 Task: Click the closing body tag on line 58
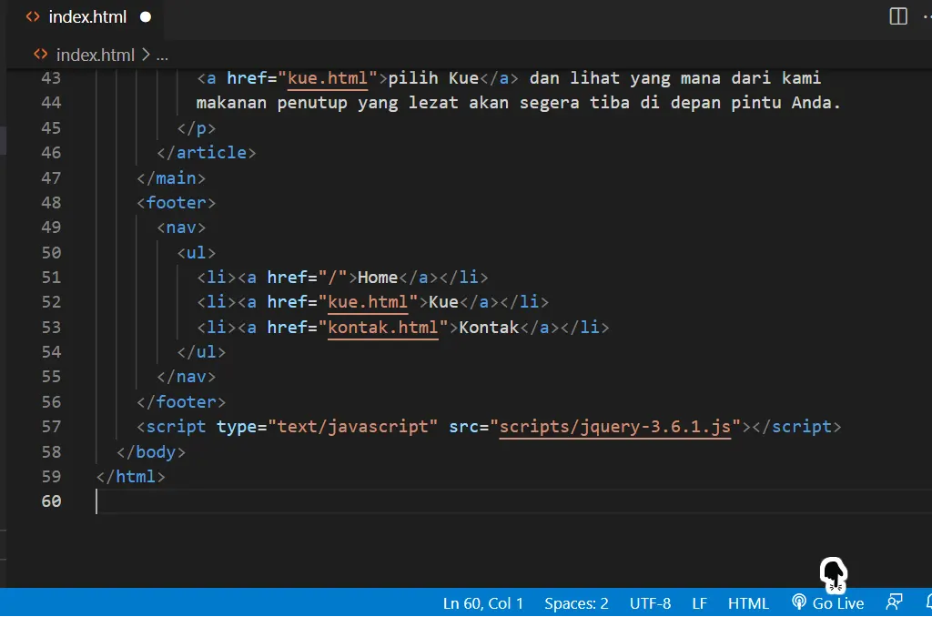(x=151, y=451)
